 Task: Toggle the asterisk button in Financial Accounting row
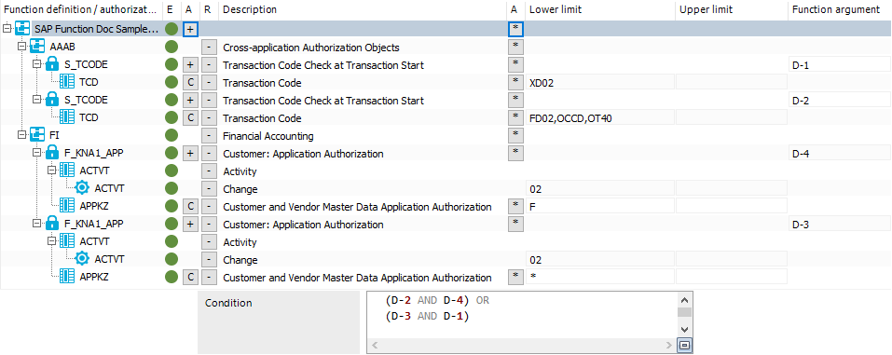point(515,135)
